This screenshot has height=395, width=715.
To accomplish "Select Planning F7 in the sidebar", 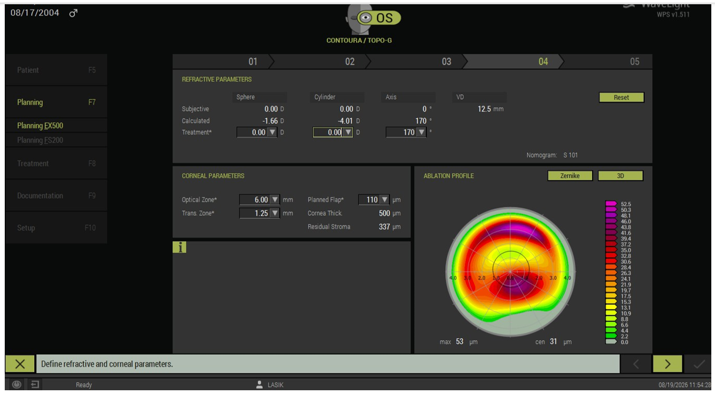I will [56, 102].
